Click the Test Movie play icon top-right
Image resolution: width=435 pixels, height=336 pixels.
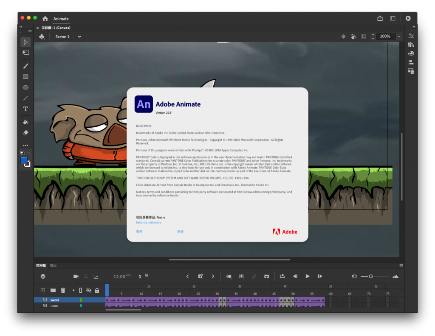408,18
